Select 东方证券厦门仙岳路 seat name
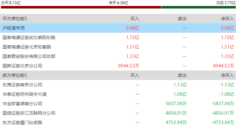Viewport: 236px width, 125px height. click(x=22, y=122)
